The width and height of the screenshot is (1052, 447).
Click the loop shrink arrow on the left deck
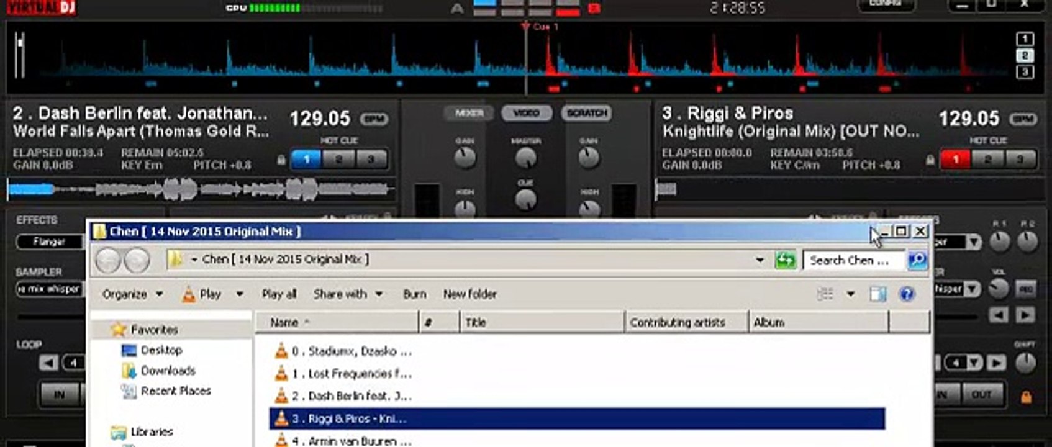pyautogui.click(x=48, y=363)
